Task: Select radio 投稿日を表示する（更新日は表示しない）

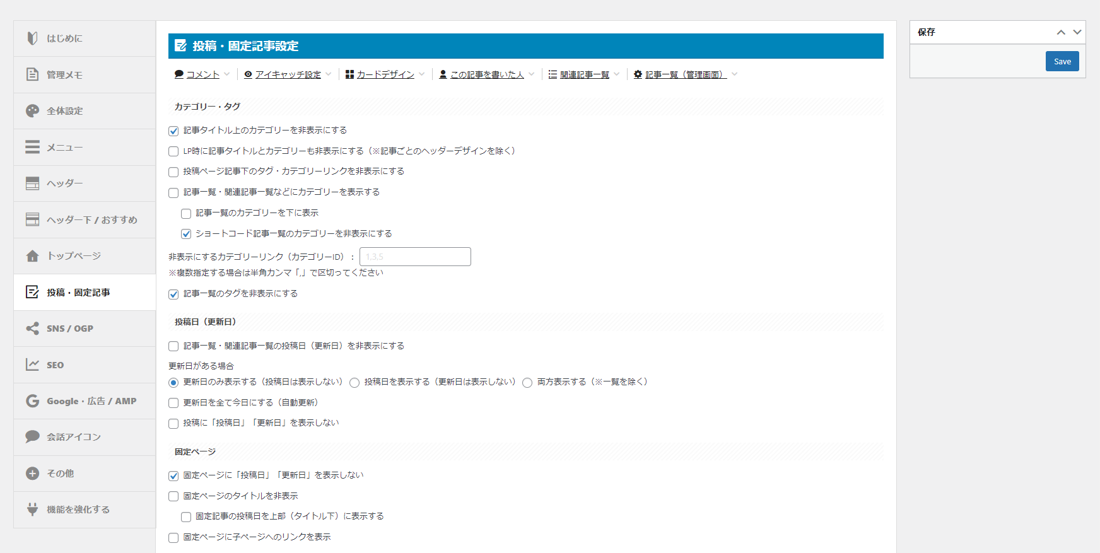Action: (x=354, y=383)
